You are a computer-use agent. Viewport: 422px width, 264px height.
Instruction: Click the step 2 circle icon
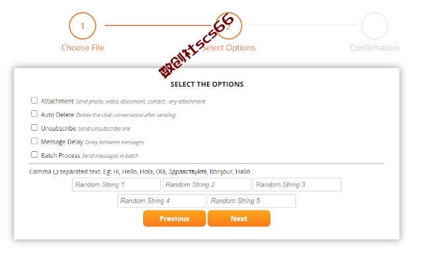click(229, 26)
